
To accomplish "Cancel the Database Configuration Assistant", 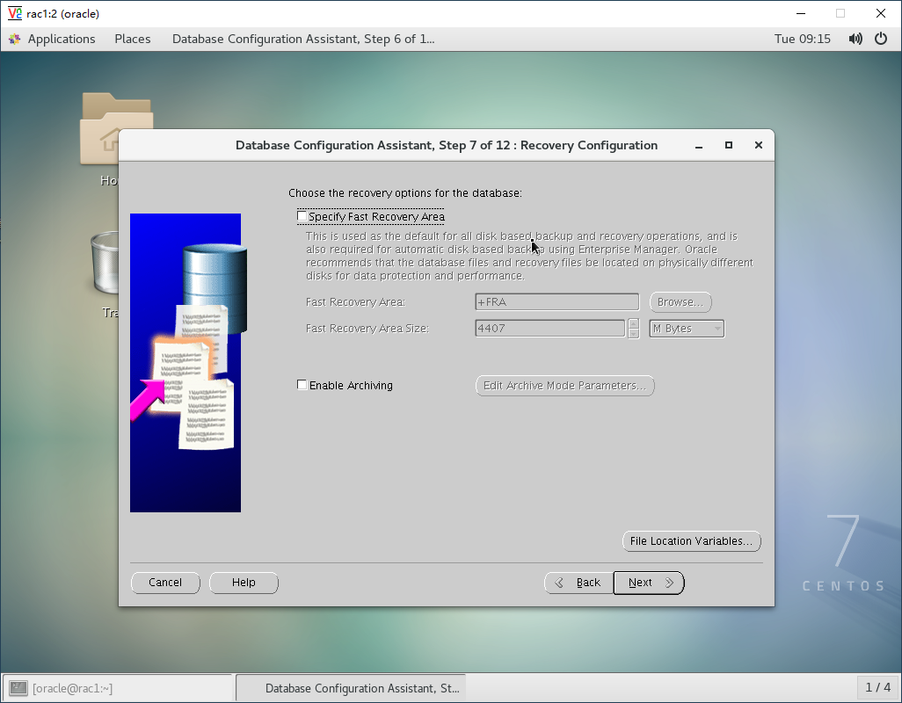I will click(165, 583).
